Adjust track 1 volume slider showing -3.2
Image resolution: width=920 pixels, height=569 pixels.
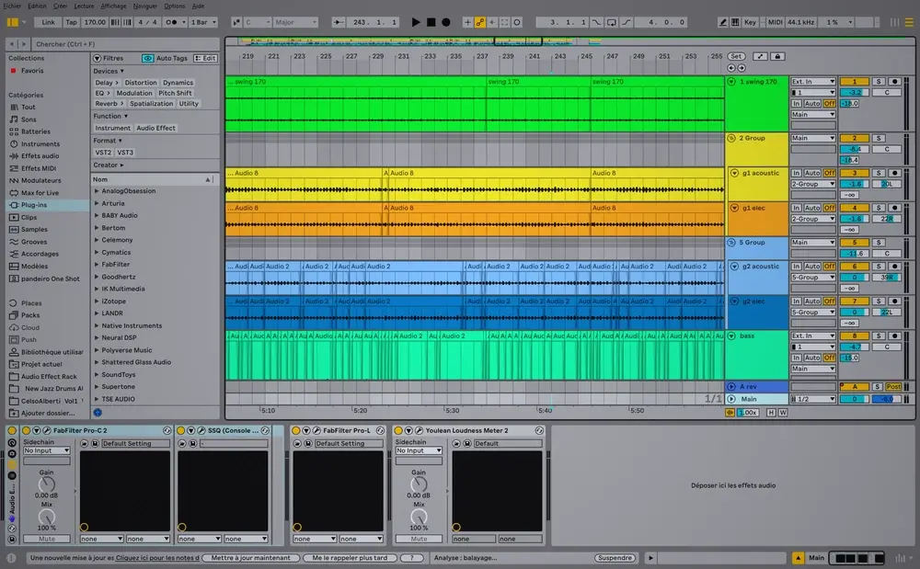coord(855,93)
